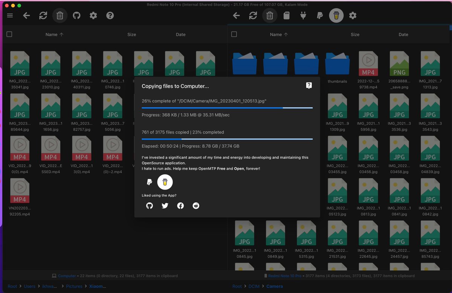Select VN202203...92205.mp4 file
This screenshot has height=293, width=452.
[x=20, y=197]
